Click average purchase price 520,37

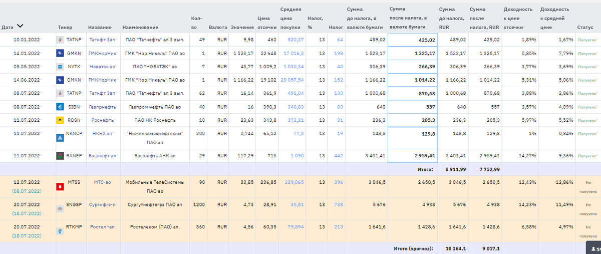(x=295, y=40)
